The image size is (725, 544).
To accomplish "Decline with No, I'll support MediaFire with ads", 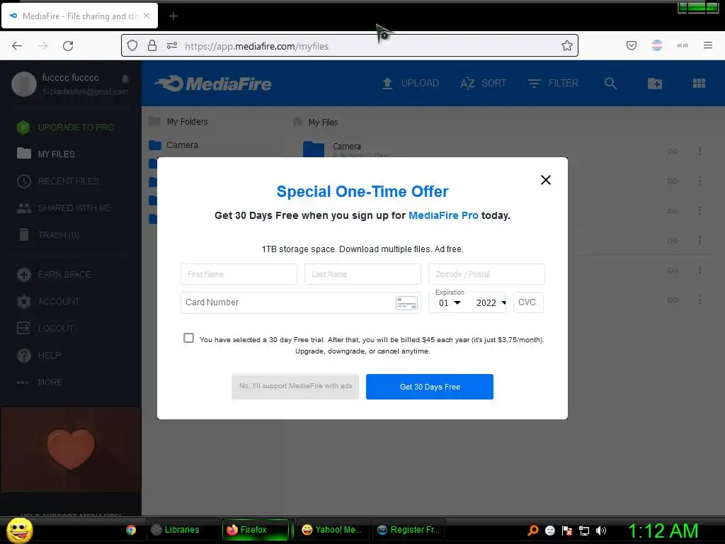I will [x=295, y=386].
